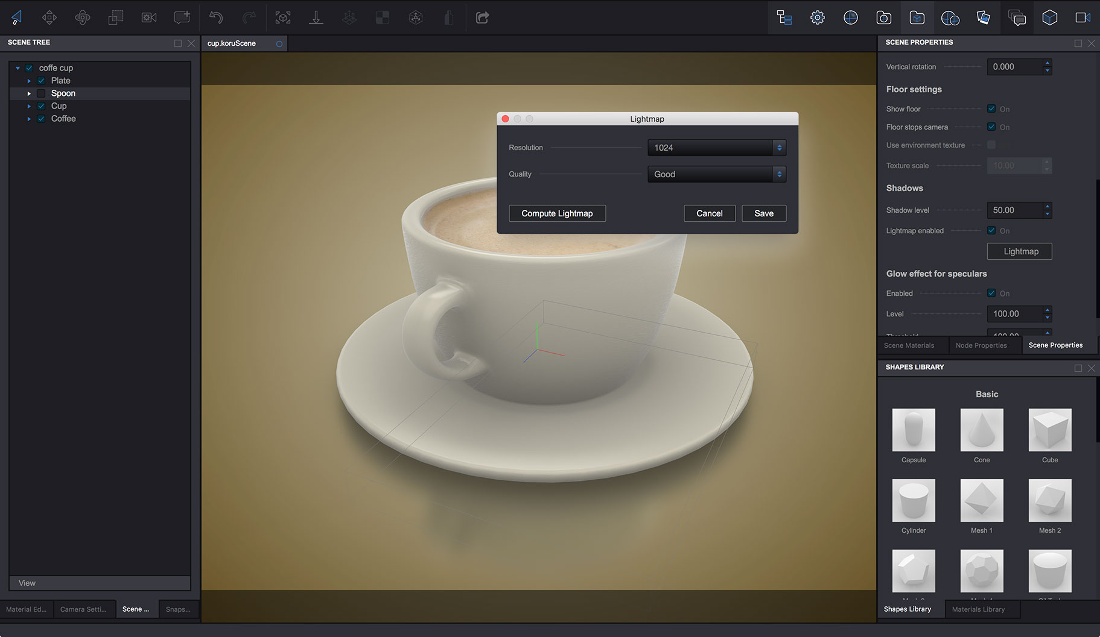Increase Shadow level using its stepper
This screenshot has height=637, width=1100.
(1048, 207)
